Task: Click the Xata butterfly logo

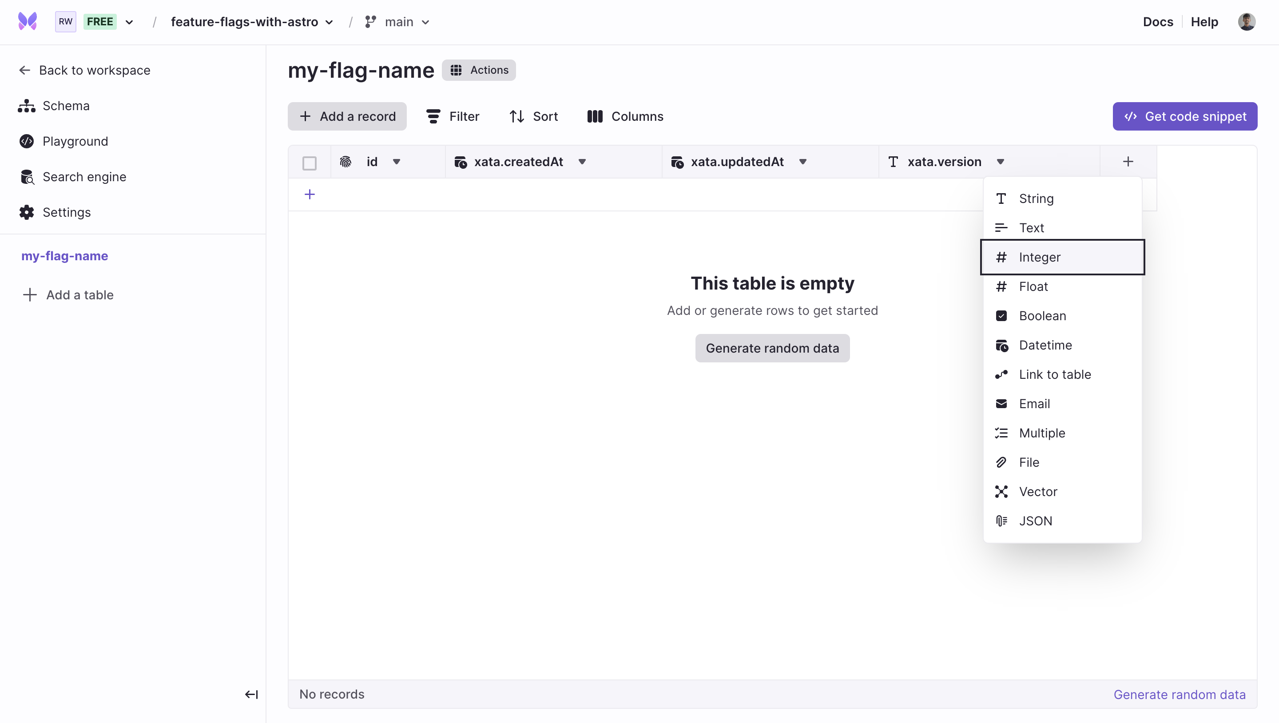Action: click(27, 21)
